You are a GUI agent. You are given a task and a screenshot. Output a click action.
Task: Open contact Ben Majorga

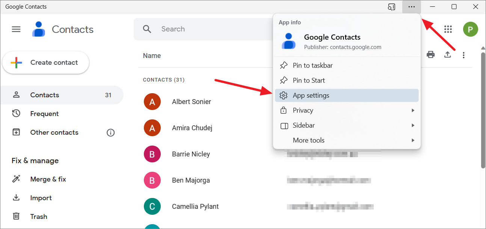click(x=191, y=180)
